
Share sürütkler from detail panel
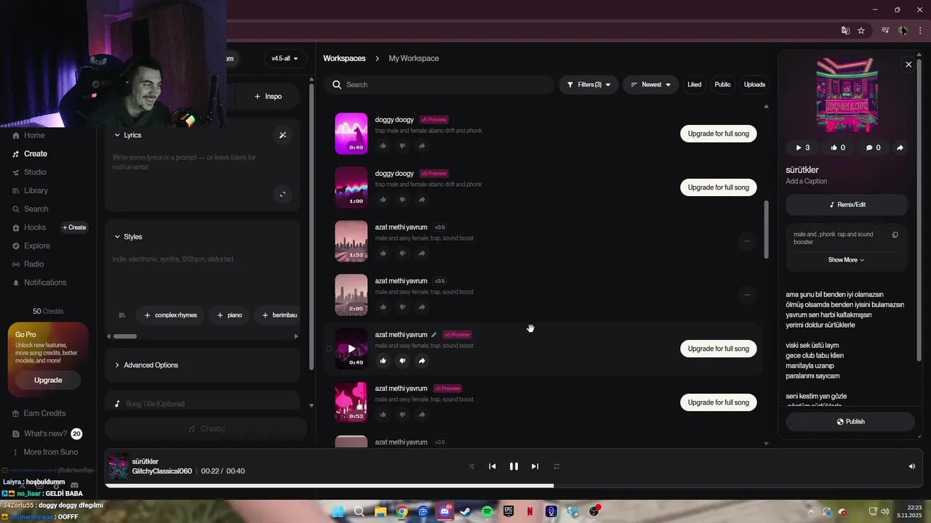pos(900,147)
